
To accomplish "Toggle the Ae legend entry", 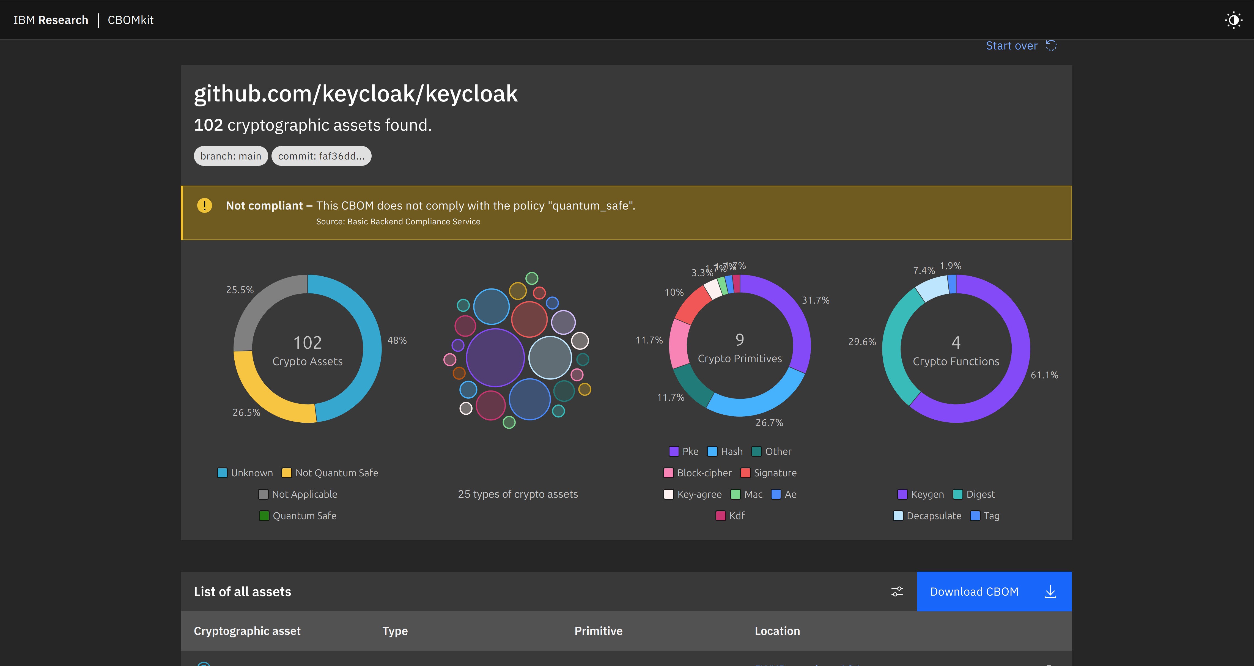I will (x=784, y=494).
